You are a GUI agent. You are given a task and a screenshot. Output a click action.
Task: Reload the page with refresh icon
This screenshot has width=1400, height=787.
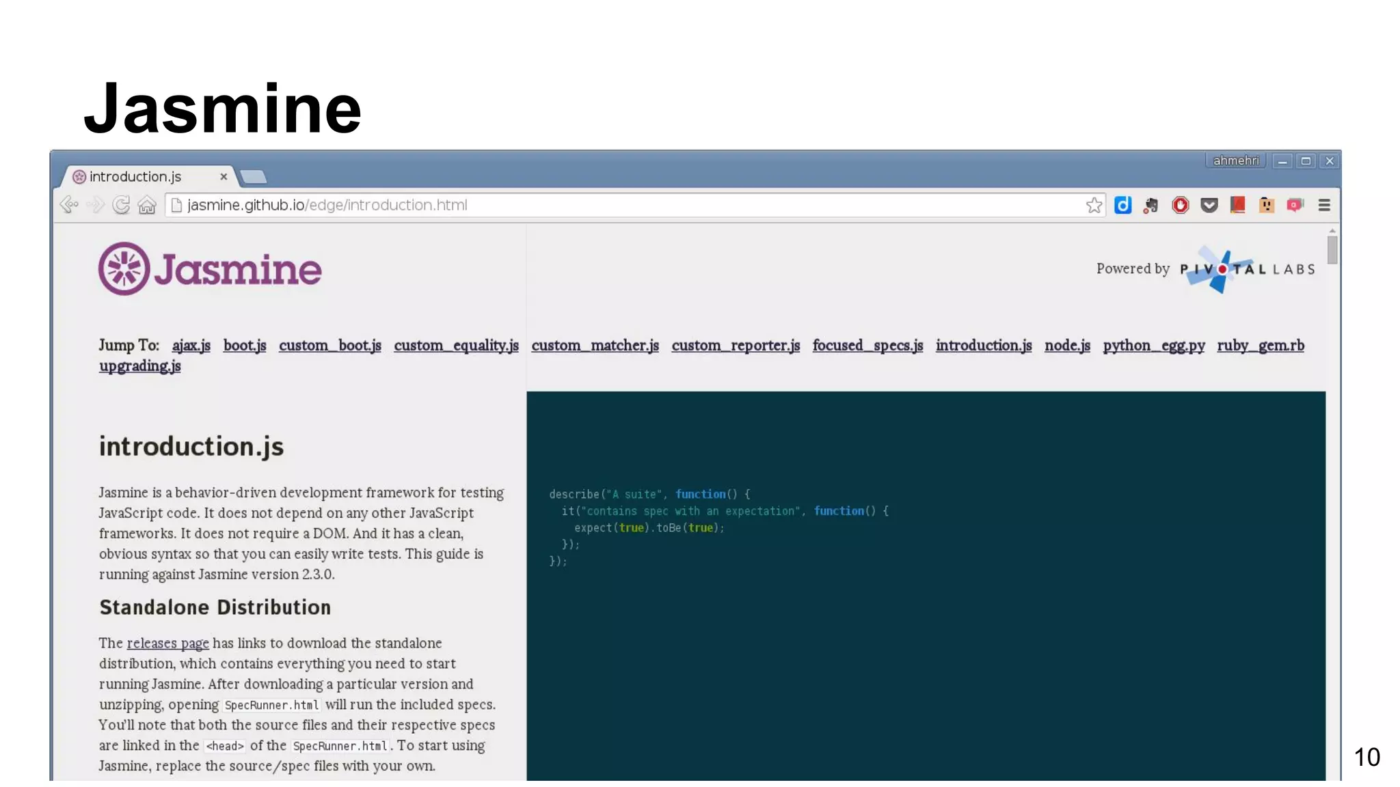click(x=121, y=205)
